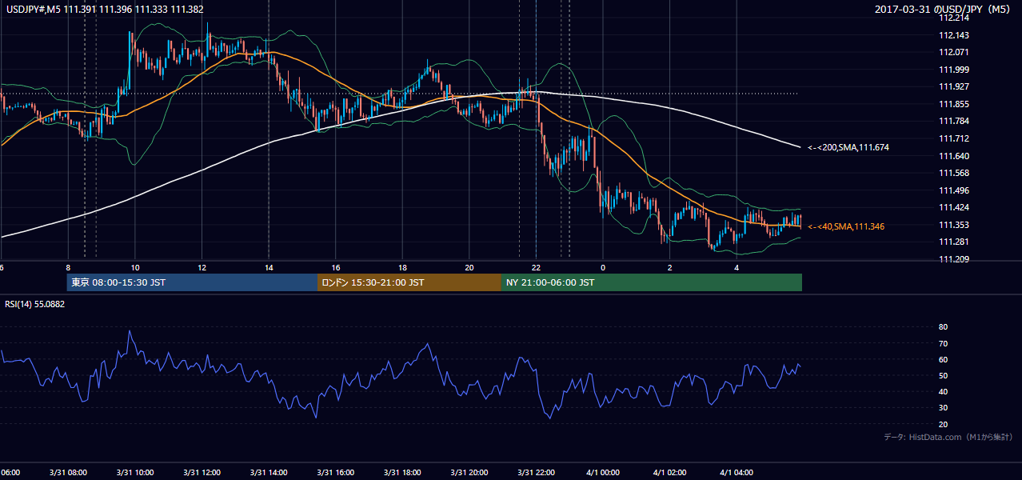Click price axis label 111.496
Screen dimensions: 1022x480
(x=954, y=190)
